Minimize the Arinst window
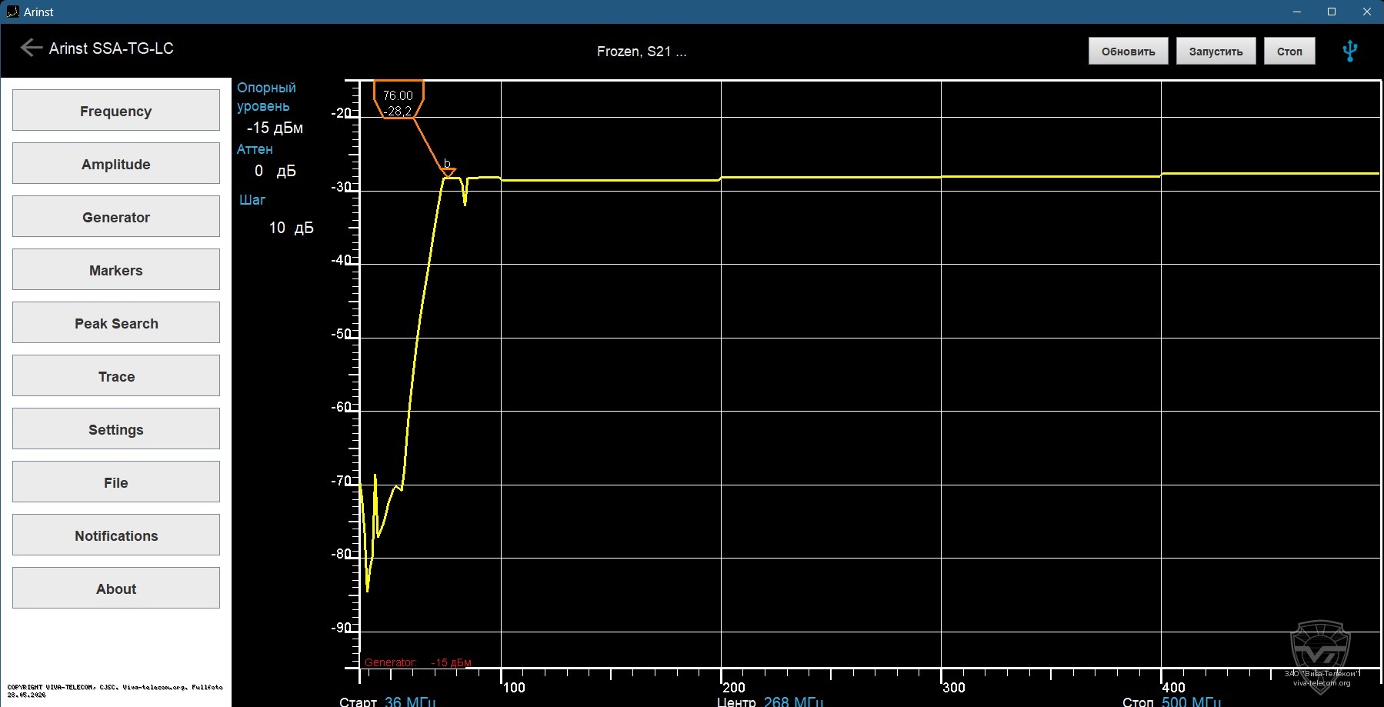 (1297, 12)
